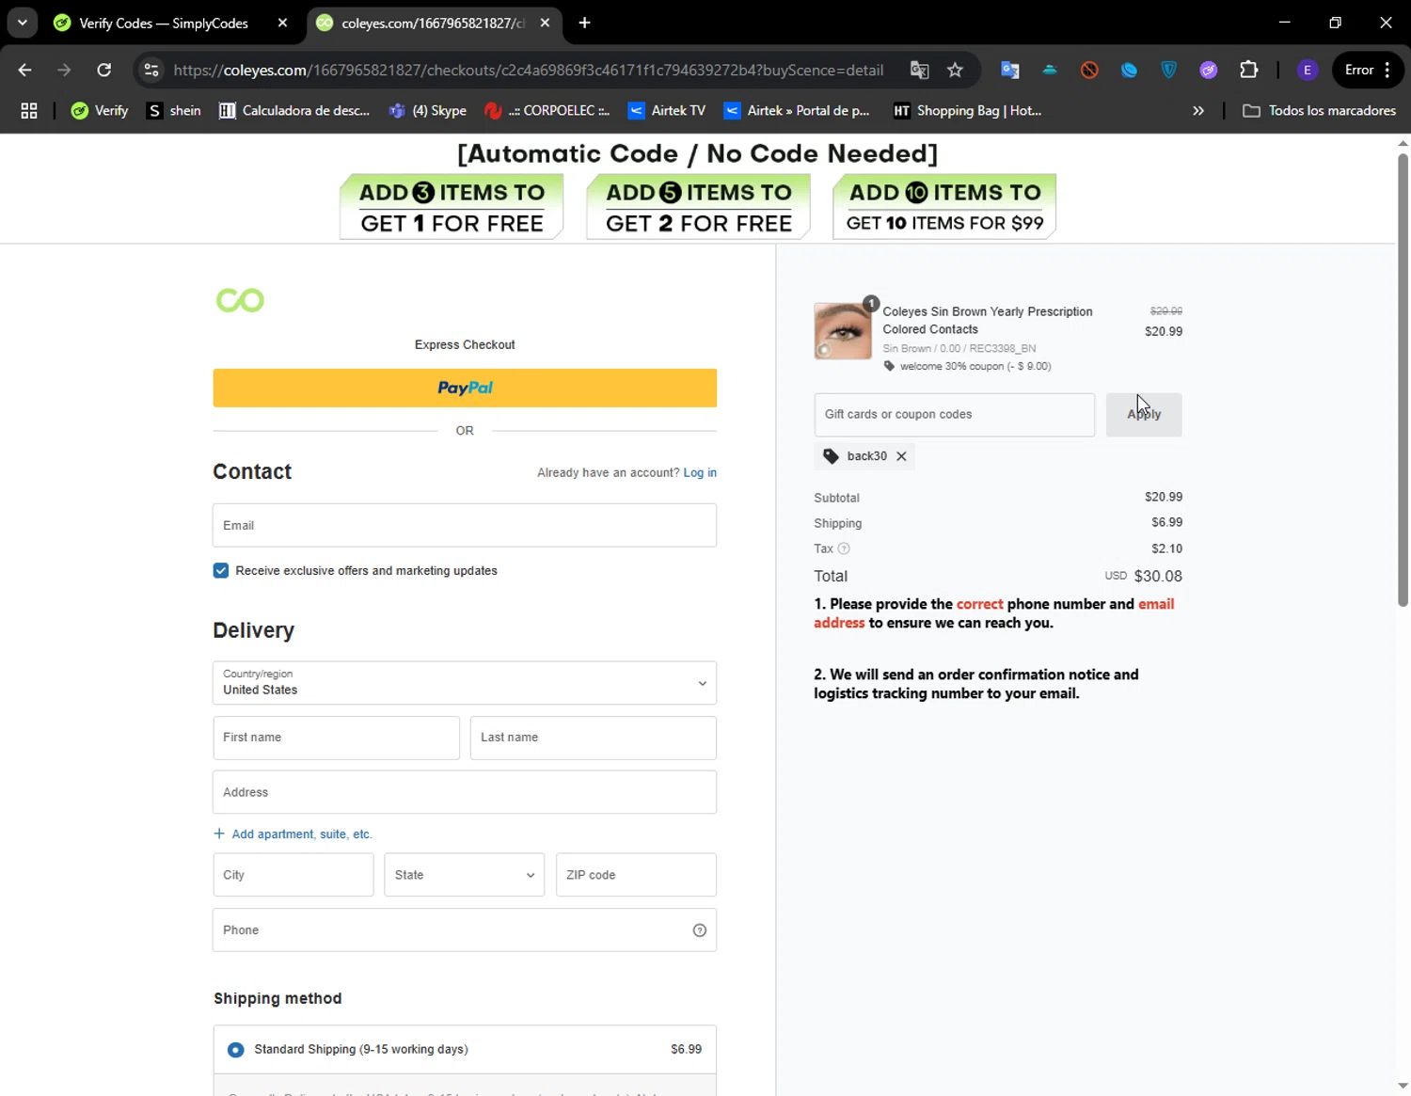Open the CORPOELEC bookmark
The width and height of the screenshot is (1411, 1096).
[547, 111]
